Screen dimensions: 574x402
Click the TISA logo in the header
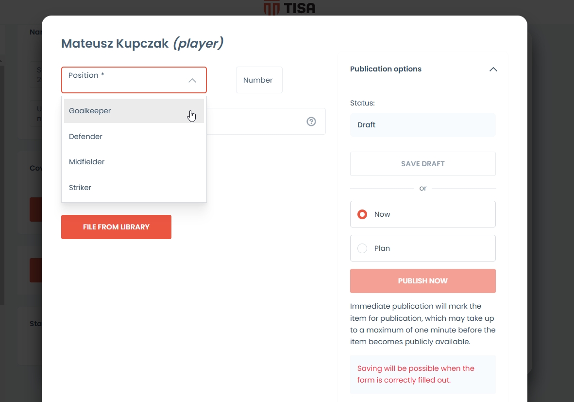point(289,8)
